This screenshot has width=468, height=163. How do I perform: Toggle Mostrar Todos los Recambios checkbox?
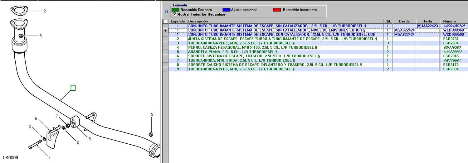(x=174, y=14)
